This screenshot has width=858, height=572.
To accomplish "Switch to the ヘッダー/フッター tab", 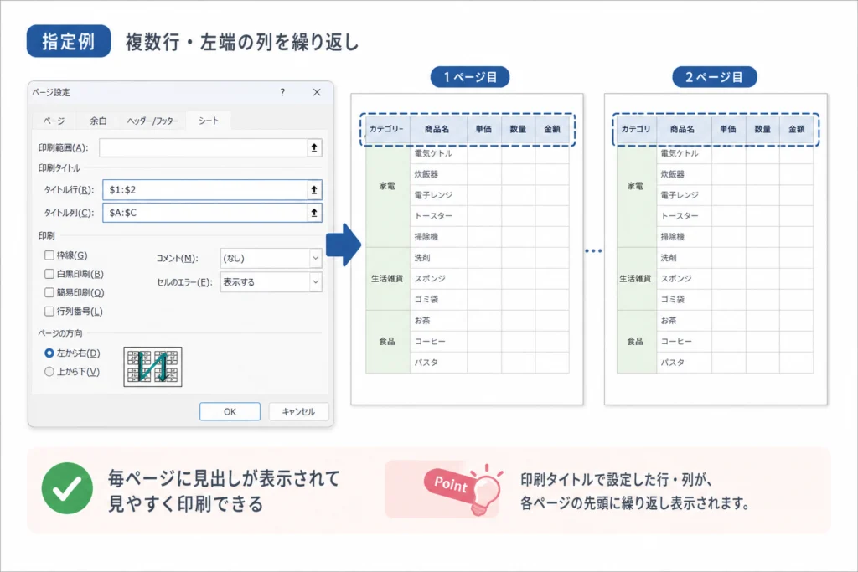I will tap(152, 121).
